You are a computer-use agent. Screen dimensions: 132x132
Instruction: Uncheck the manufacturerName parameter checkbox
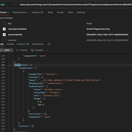click(4, 29)
